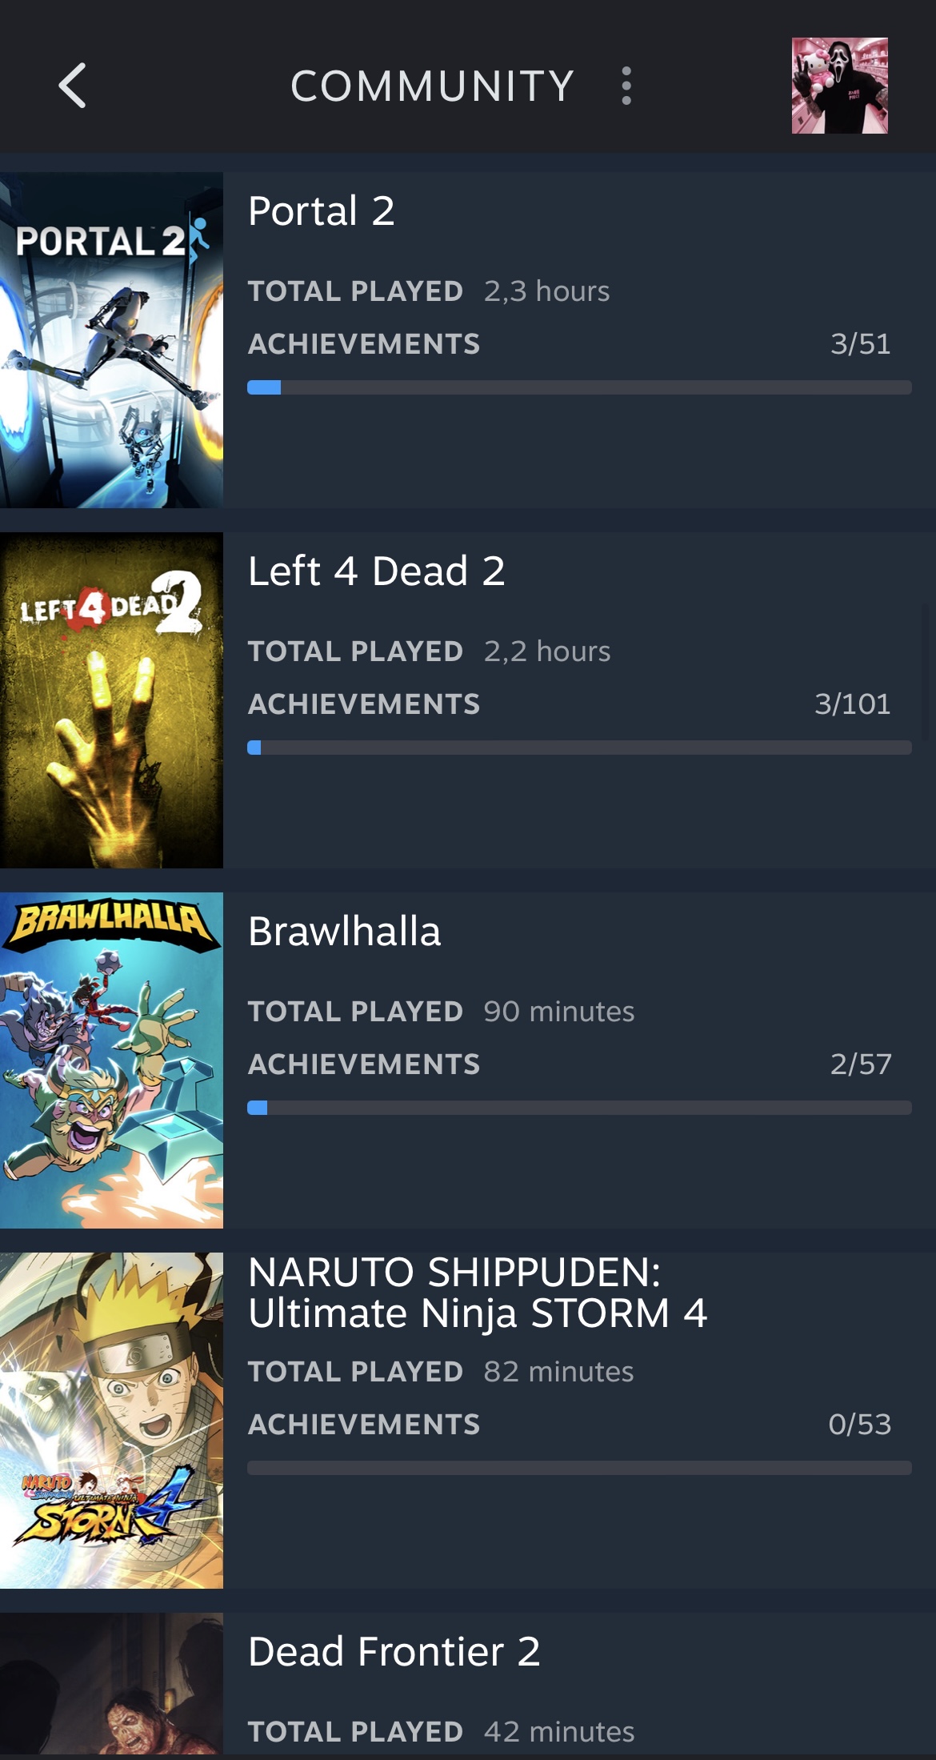Open the Left 4 Dead 2 cover art
The height and width of the screenshot is (1760, 936).
point(111,700)
